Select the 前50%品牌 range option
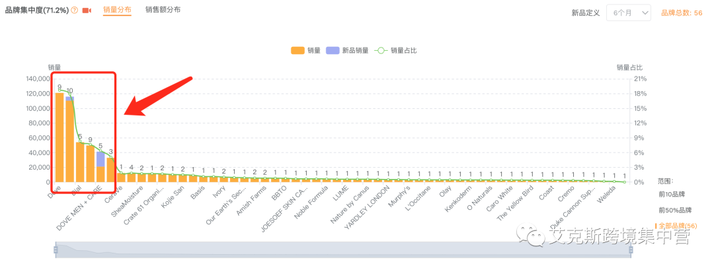The height and width of the screenshot is (268, 714). [x=675, y=210]
